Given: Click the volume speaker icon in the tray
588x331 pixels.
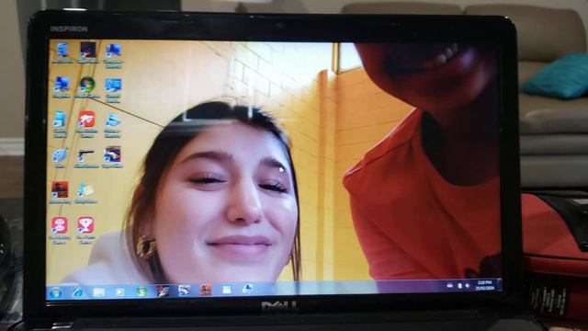Looking at the screenshot, I should (x=468, y=286).
